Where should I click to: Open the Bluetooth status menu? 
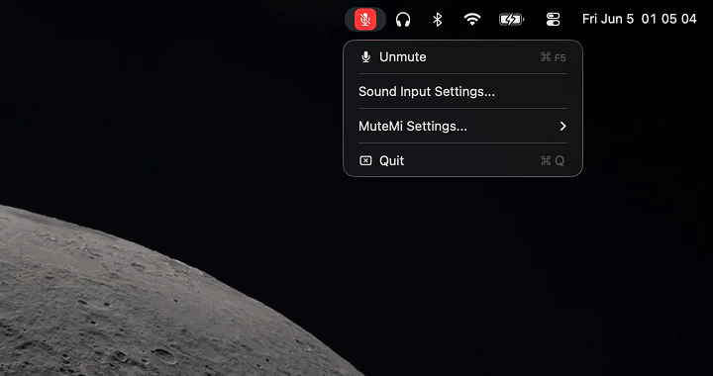point(437,20)
